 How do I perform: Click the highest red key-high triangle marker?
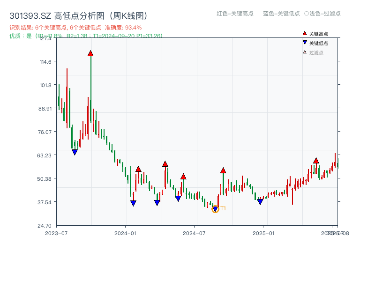click(x=91, y=53)
